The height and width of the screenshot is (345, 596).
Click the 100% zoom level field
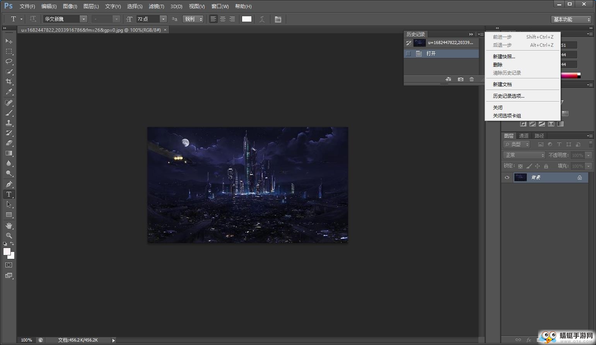(x=27, y=340)
